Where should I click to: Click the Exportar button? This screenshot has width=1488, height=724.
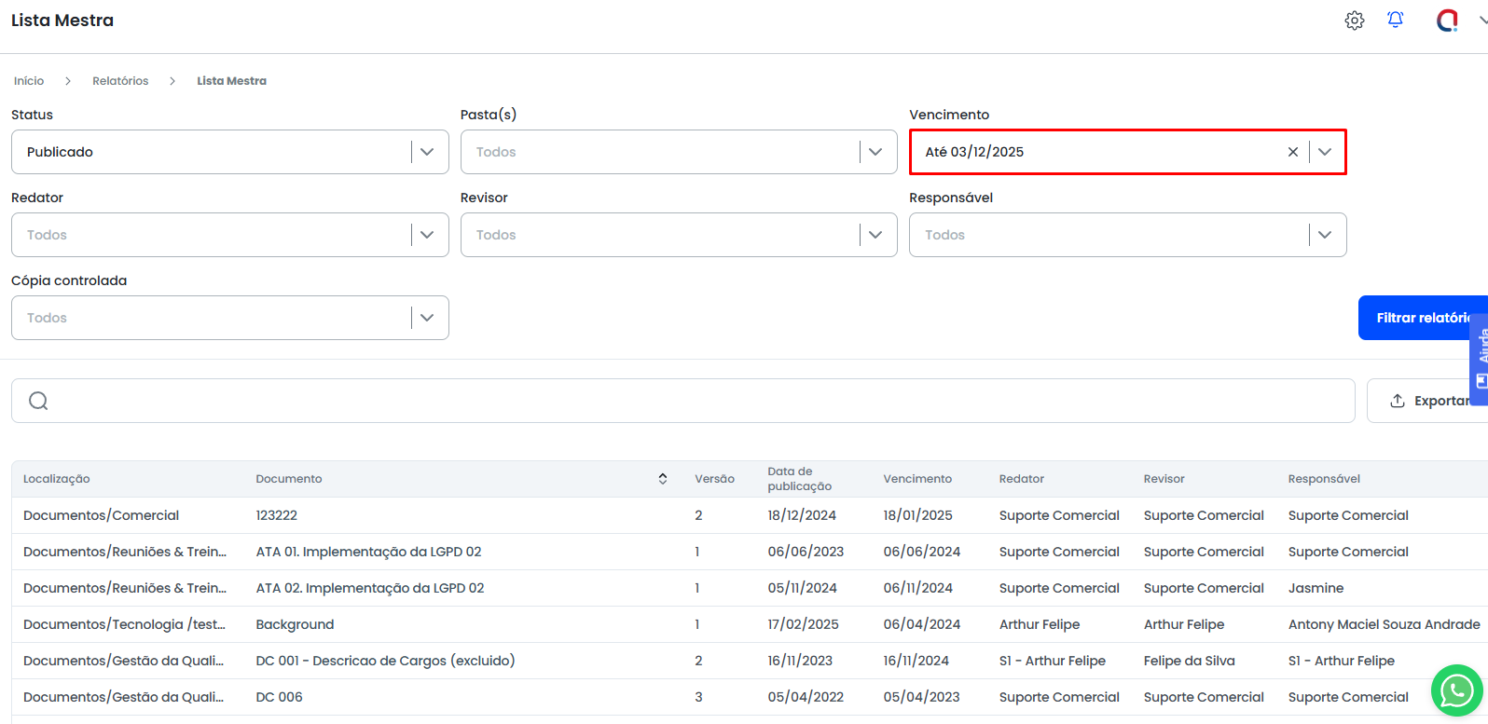click(1428, 401)
